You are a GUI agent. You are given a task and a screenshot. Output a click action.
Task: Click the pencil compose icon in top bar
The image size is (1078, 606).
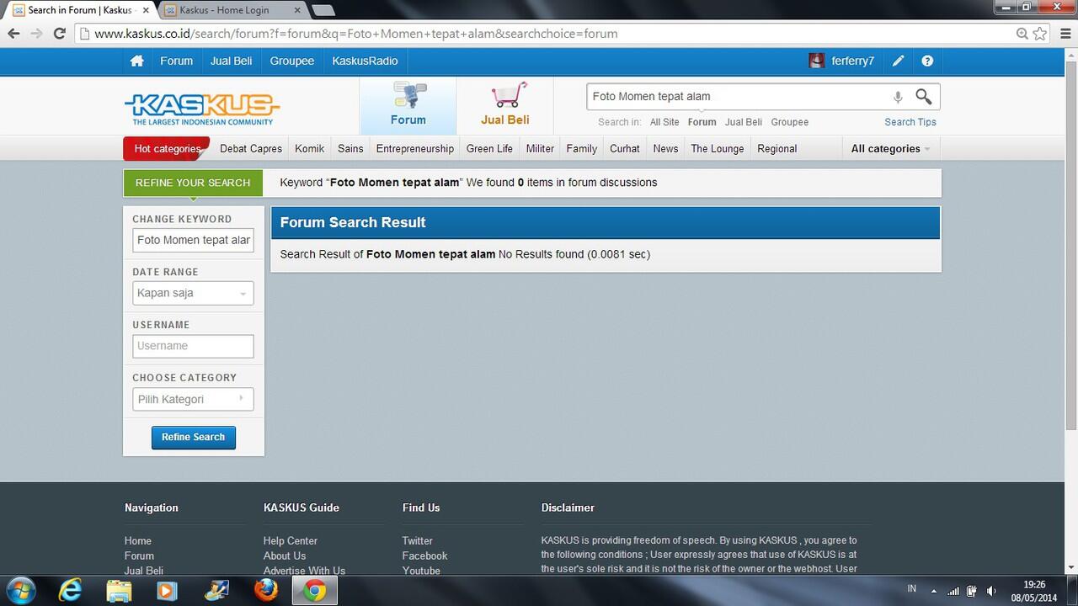(x=899, y=61)
